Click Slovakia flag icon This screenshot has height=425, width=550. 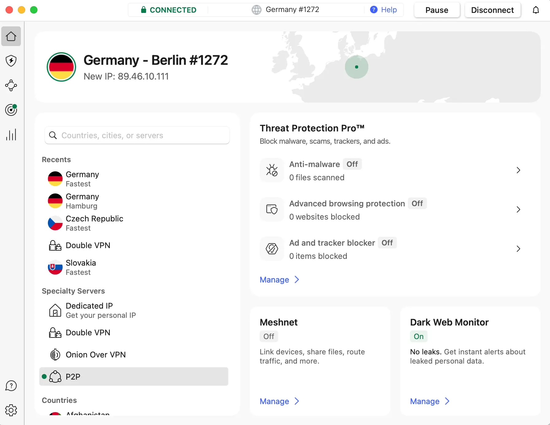[x=55, y=267]
